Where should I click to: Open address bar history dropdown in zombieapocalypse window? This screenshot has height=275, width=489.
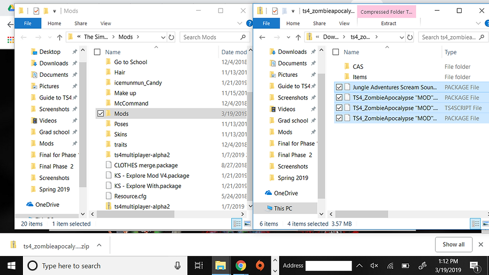401,38
